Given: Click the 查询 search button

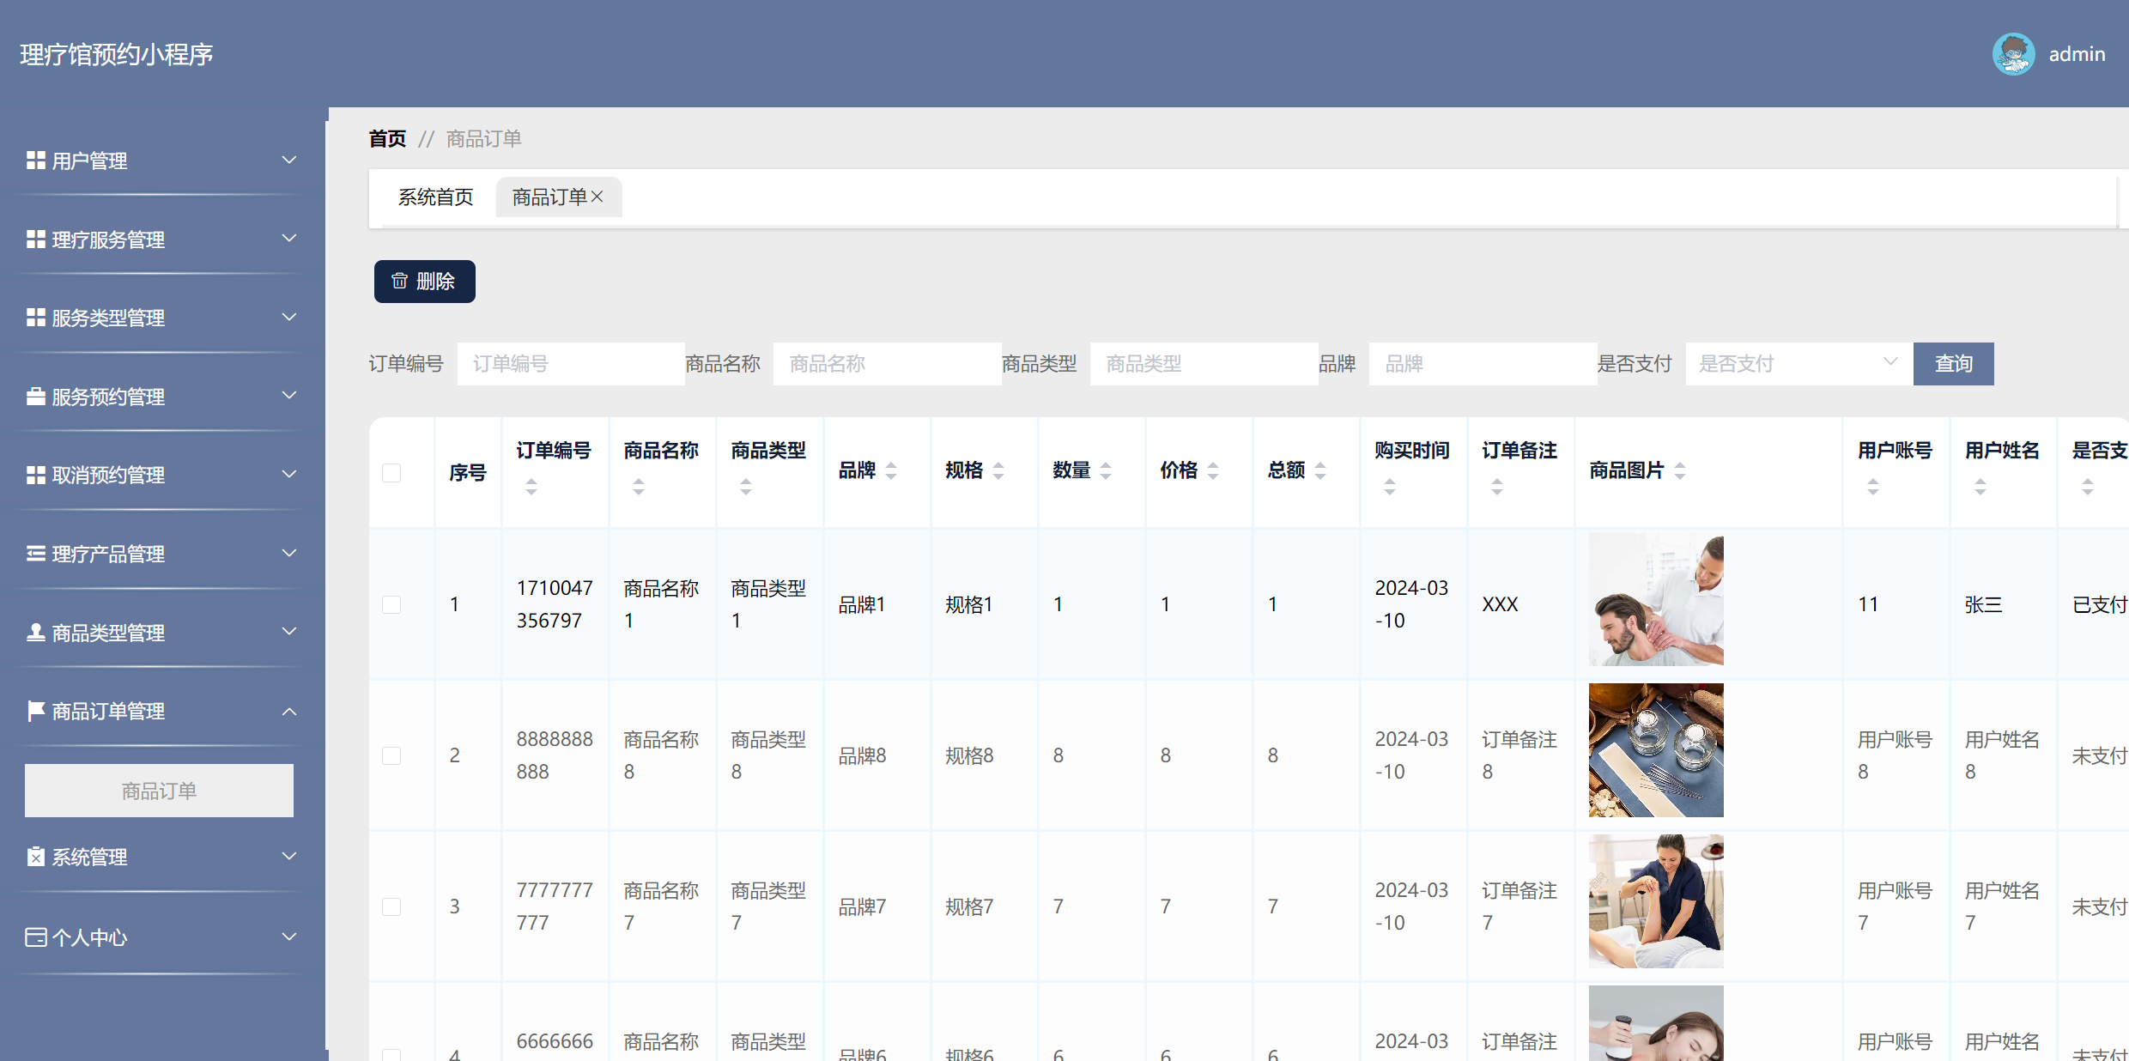Looking at the screenshot, I should point(1954,364).
